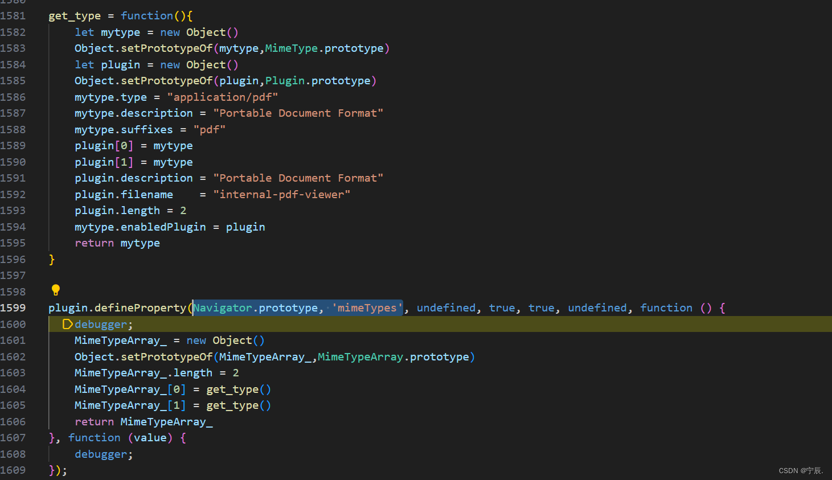Viewport: 832px width, 480px height.
Task: Click closing }); on line 1609
Action: tap(58, 470)
